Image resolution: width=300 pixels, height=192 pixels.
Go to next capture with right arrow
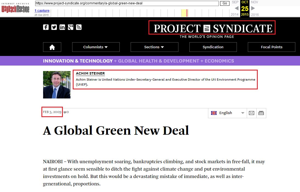(x=253, y=8)
